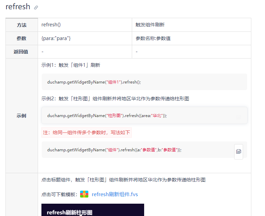Click the 参数 row header

point(22,38)
